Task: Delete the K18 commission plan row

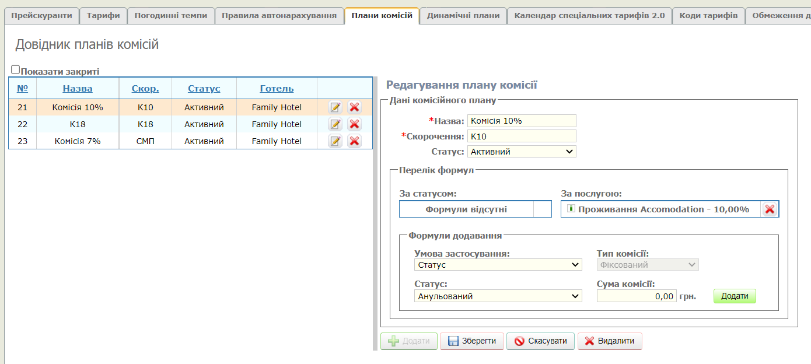Action: 354,124
